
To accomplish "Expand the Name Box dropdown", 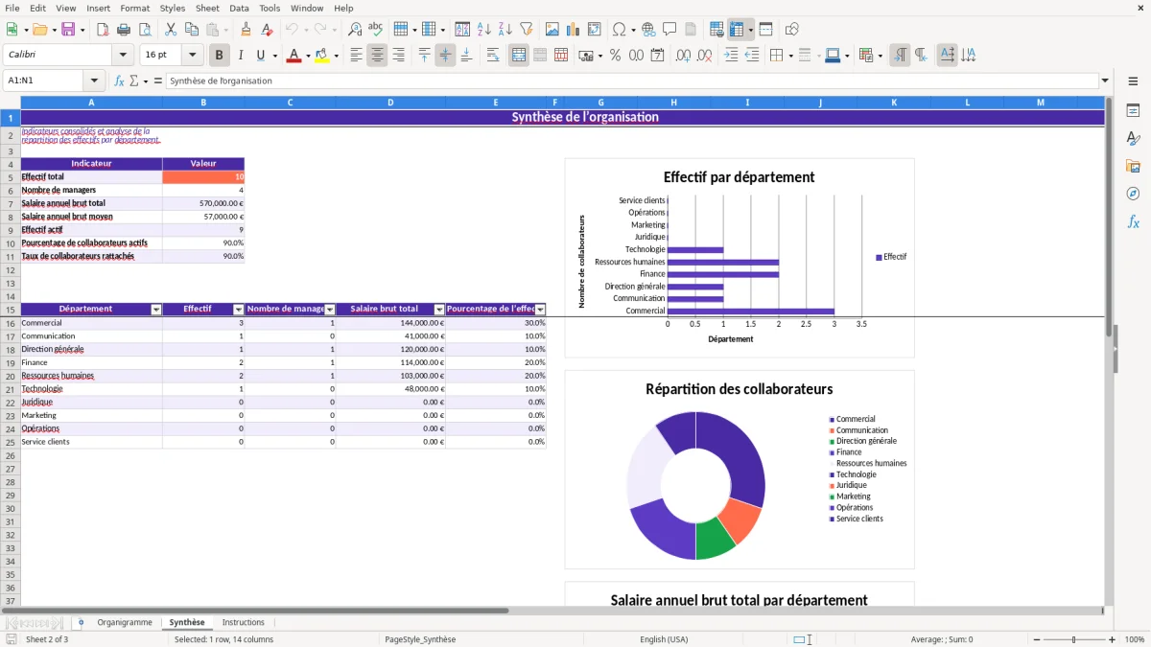I will [x=94, y=81].
